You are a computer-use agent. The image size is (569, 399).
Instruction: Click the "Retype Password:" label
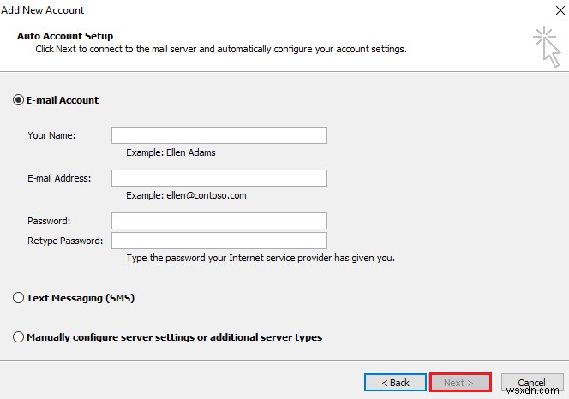[x=65, y=241]
